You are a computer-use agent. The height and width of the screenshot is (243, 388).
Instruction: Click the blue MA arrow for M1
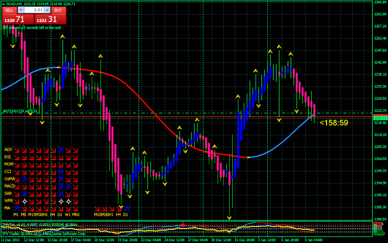click(x=17, y=209)
